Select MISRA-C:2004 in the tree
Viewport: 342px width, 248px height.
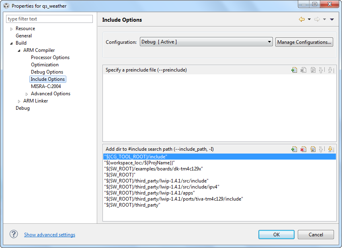[x=46, y=86]
